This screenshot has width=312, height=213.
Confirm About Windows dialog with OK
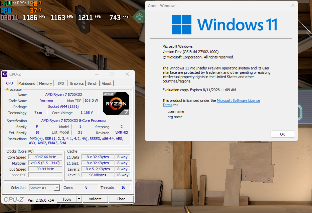click(282, 134)
